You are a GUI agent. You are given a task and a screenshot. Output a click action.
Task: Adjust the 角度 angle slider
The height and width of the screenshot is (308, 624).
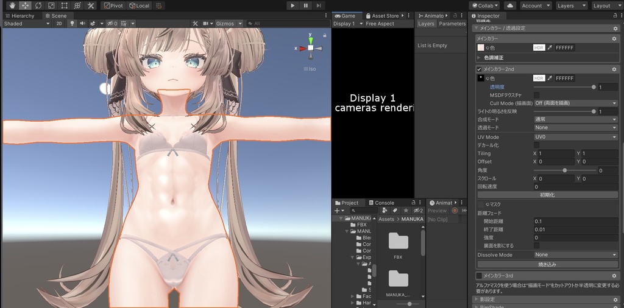(565, 170)
